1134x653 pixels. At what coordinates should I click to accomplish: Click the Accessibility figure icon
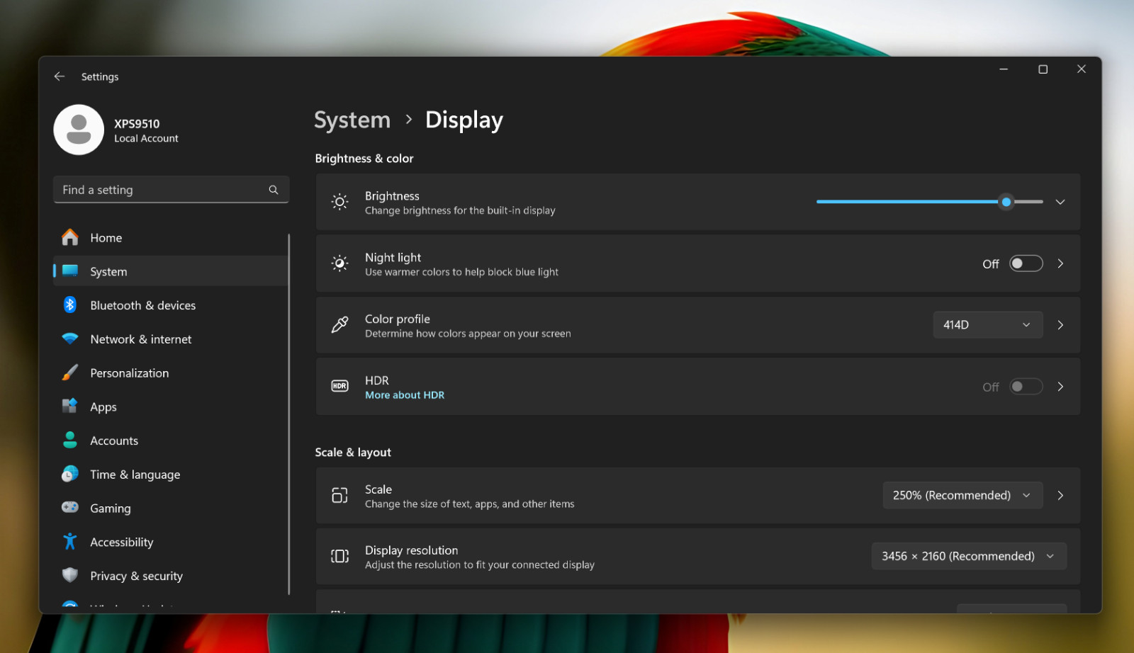point(70,542)
